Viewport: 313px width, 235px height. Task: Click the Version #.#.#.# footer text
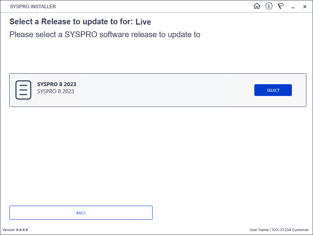click(15, 230)
